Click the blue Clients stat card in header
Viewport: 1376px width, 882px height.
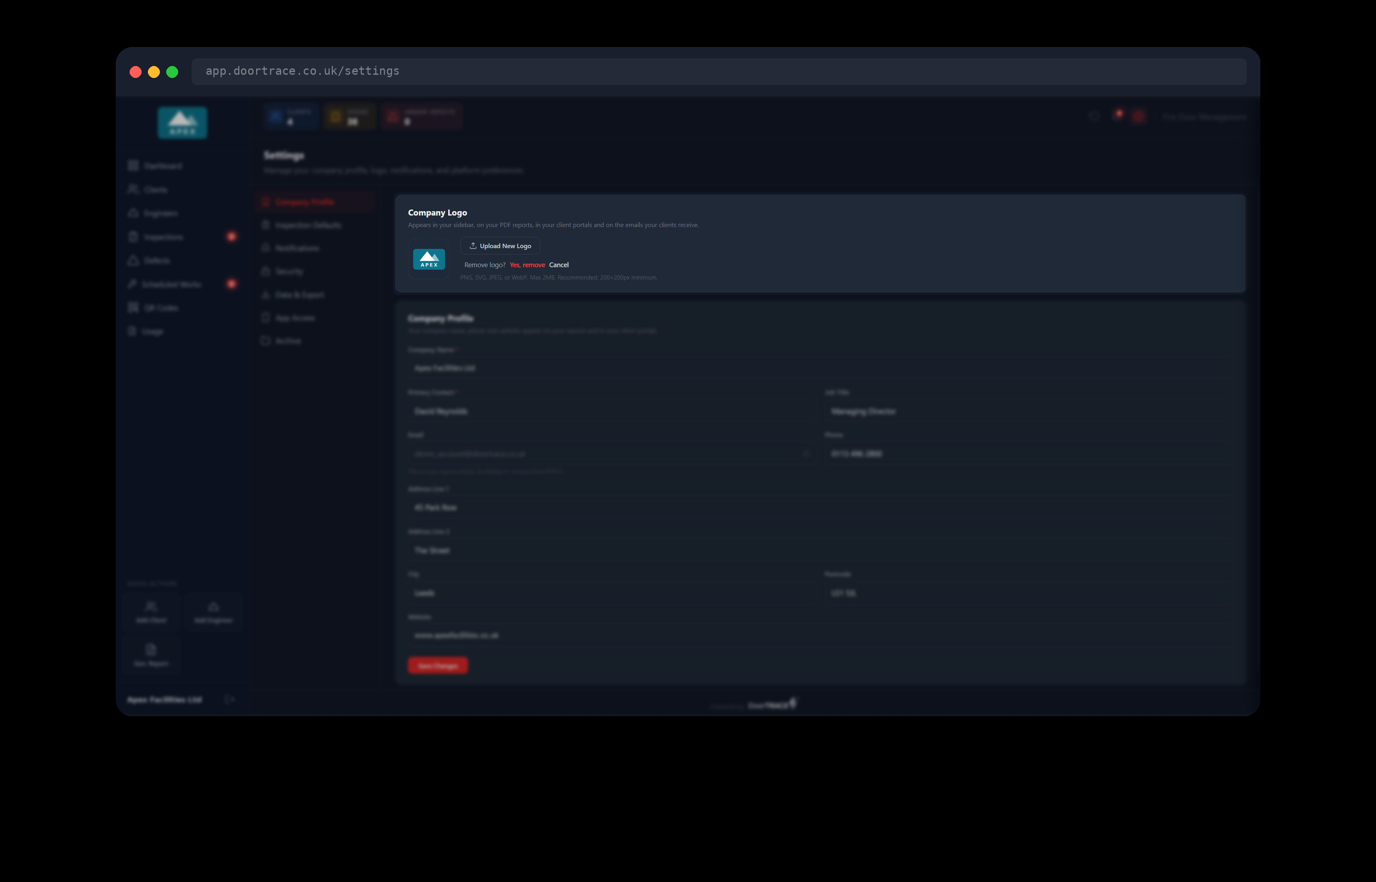coord(290,117)
